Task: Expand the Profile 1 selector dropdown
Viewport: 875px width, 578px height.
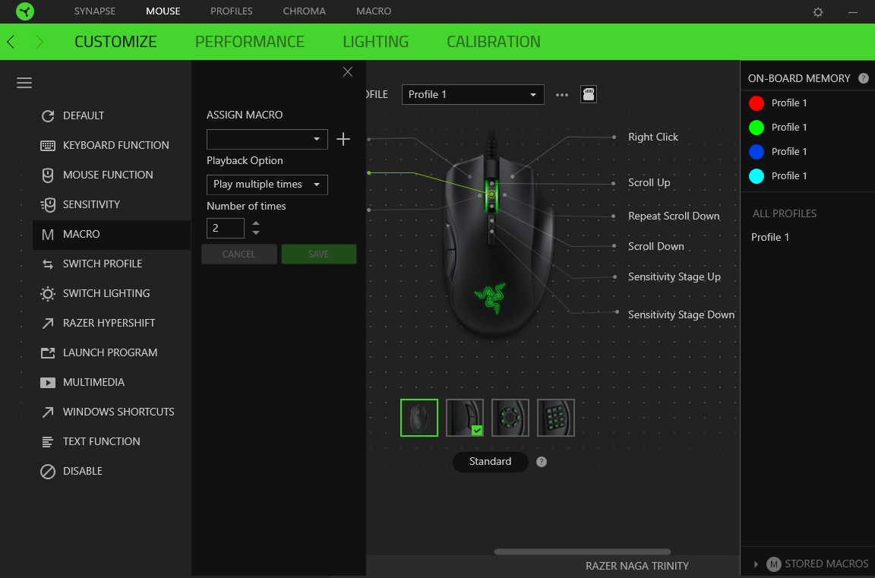Action: click(472, 95)
